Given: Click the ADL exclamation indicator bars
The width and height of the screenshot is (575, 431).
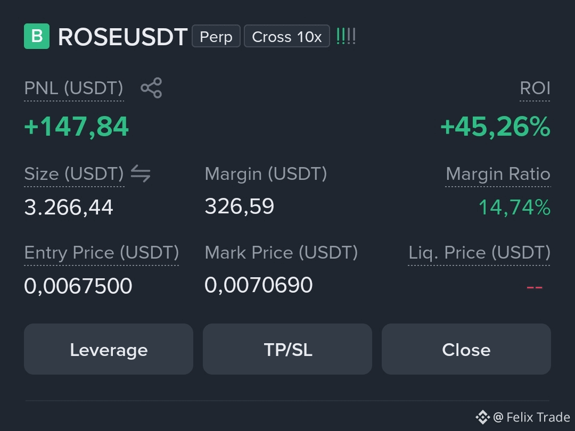Looking at the screenshot, I should pyautogui.click(x=346, y=36).
